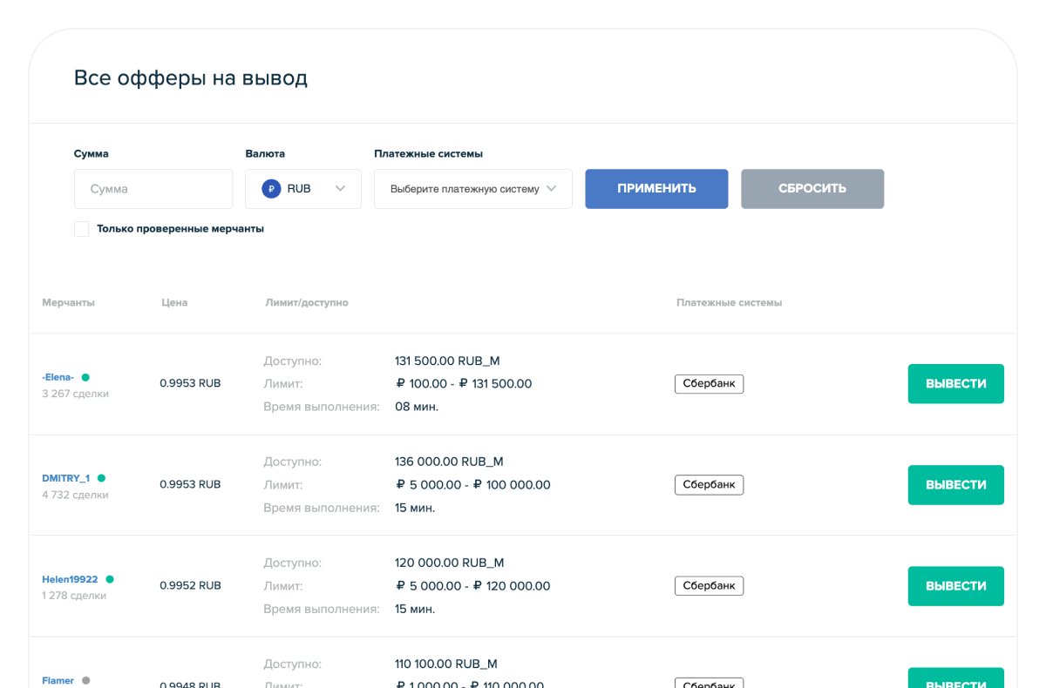
Task: Click green online status dot next to -Elena-
Action: (85, 377)
